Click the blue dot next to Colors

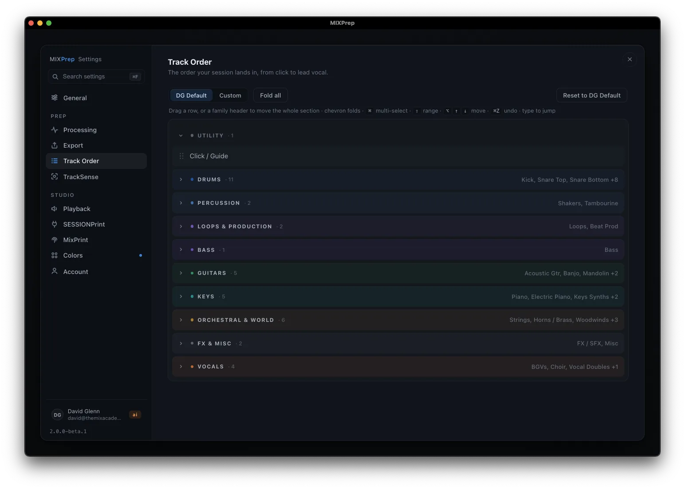tap(141, 255)
